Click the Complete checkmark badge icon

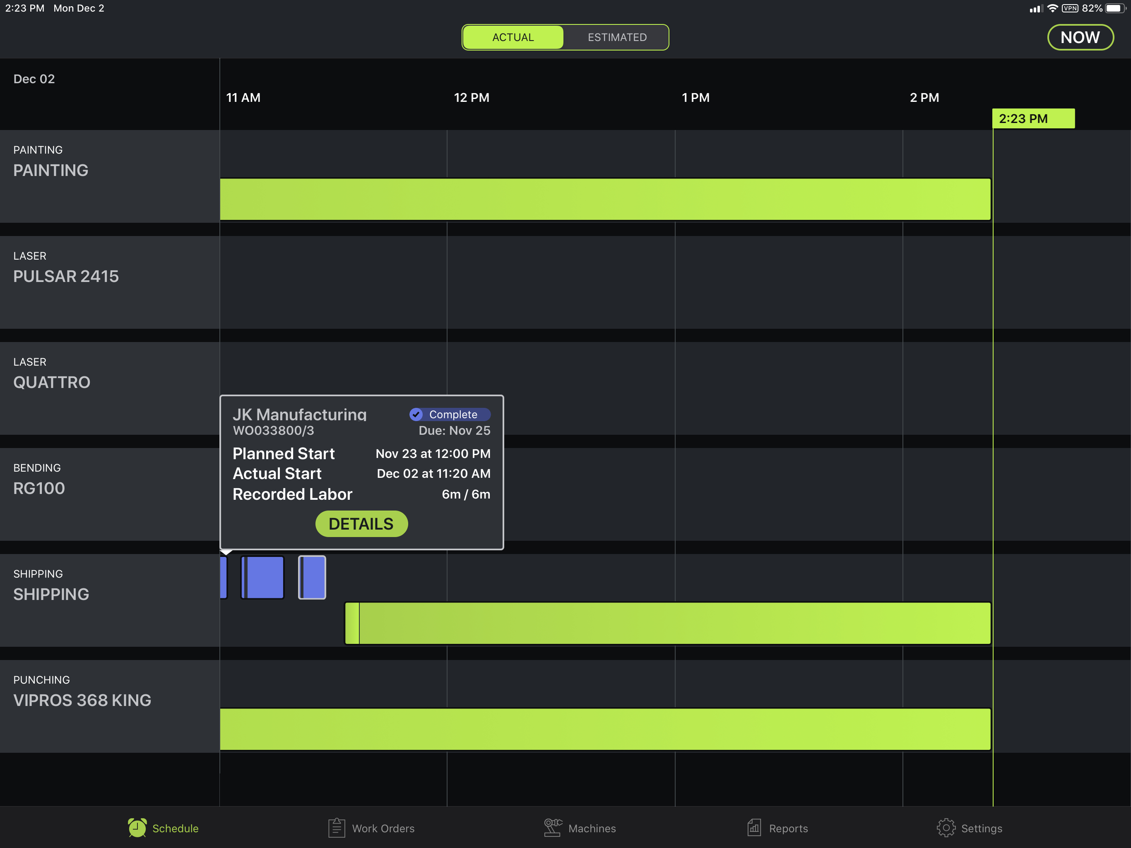[416, 414]
